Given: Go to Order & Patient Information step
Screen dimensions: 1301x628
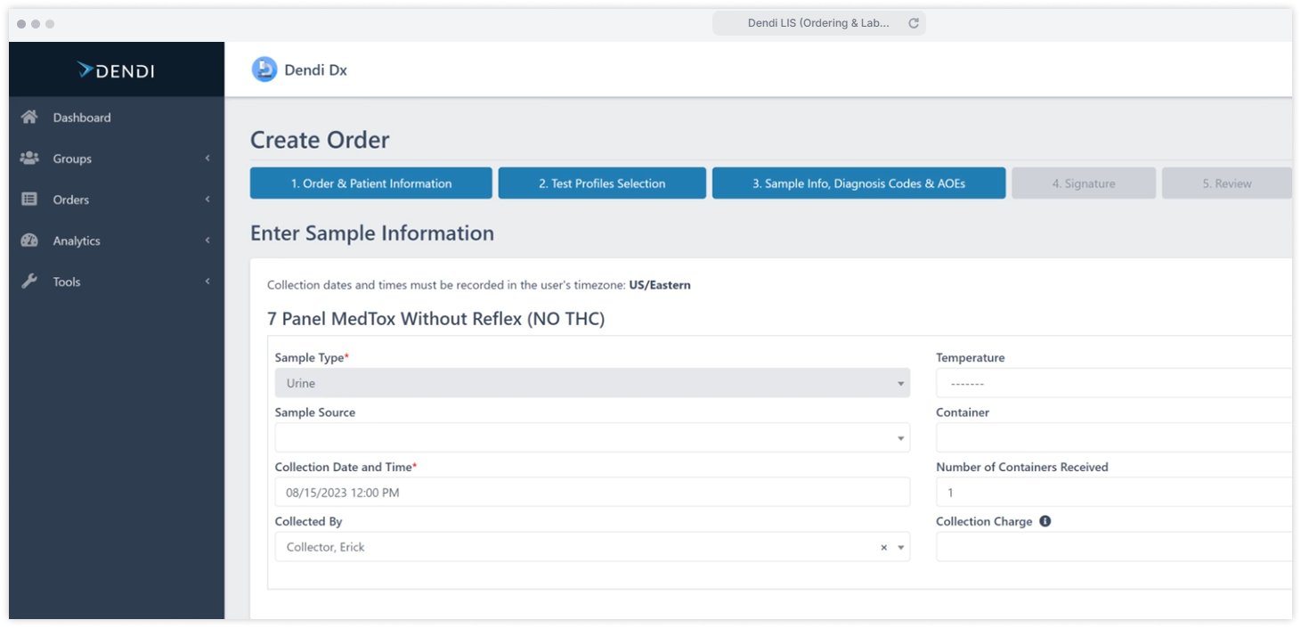Looking at the screenshot, I should (370, 184).
